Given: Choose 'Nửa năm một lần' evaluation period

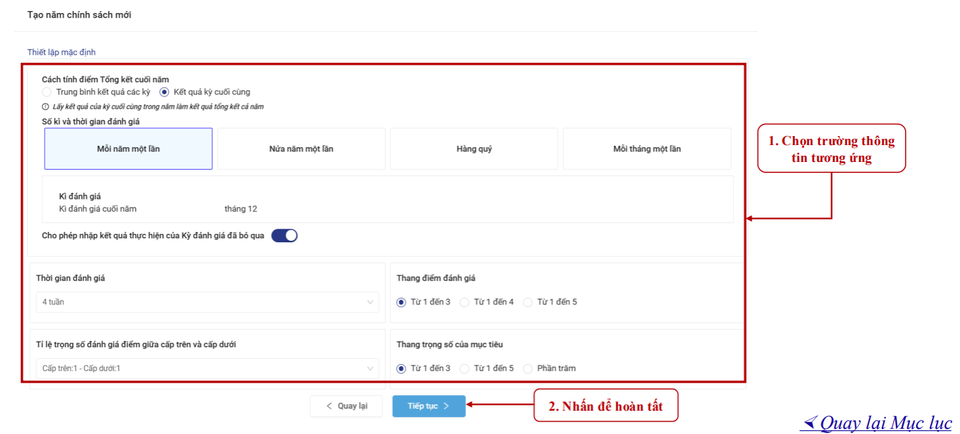Looking at the screenshot, I should (x=301, y=149).
